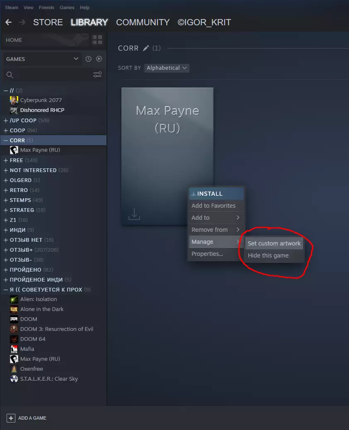Open the Alphabetical sort dropdown
This screenshot has width=349, height=430.
pyautogui.click(x=166, y=68)
